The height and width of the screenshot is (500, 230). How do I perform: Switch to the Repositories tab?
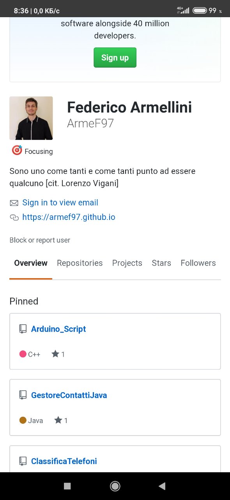pyautogui.click(x=80, y=263)
